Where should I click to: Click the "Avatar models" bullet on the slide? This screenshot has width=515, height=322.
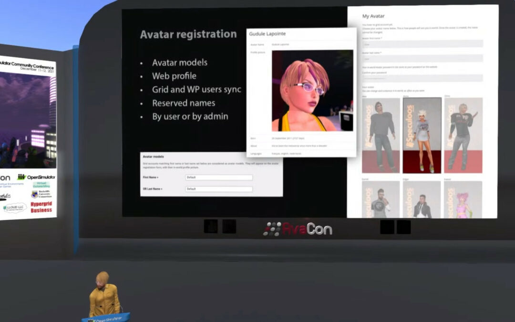pyautogui.click(x=180, y=62)
